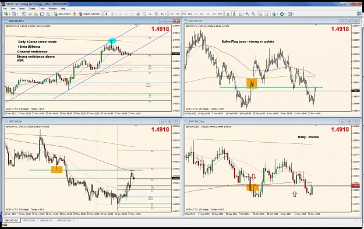Set chart type to candlesticks

(234, 14)
